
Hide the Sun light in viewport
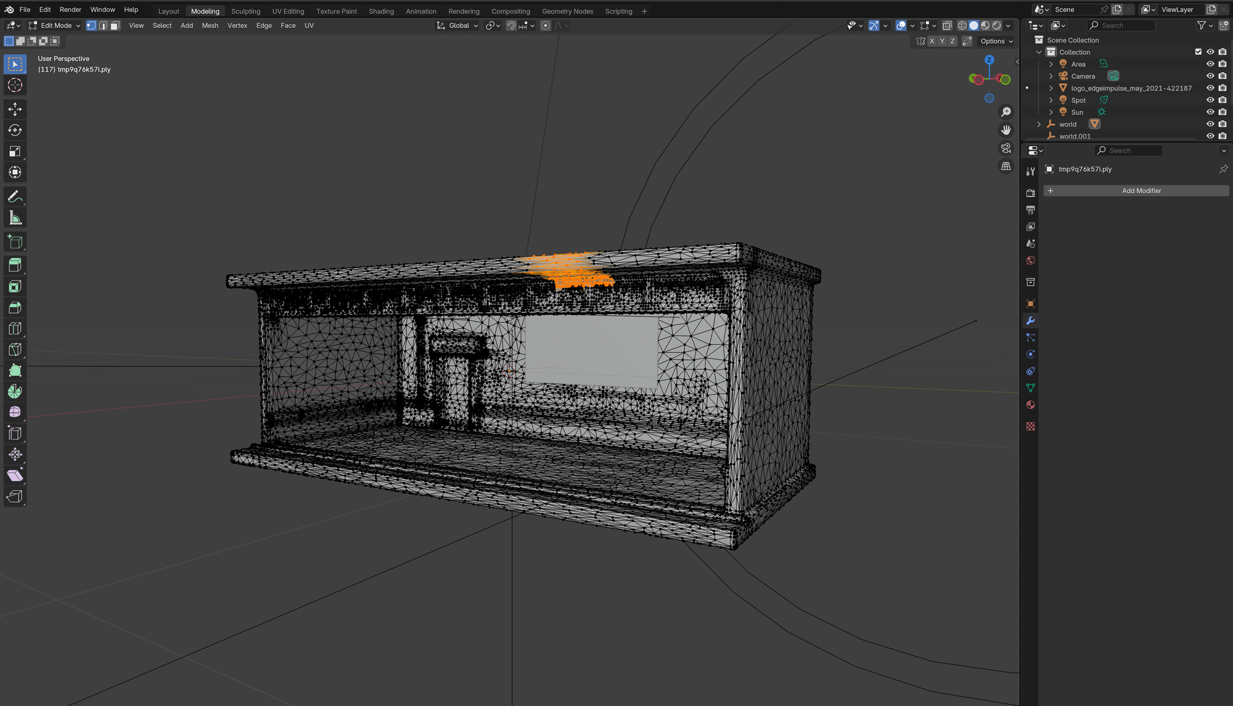coord(1210,112)
